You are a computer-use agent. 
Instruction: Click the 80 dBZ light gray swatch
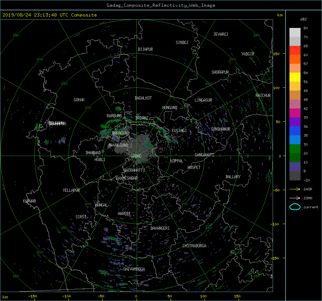coord(295,32)
